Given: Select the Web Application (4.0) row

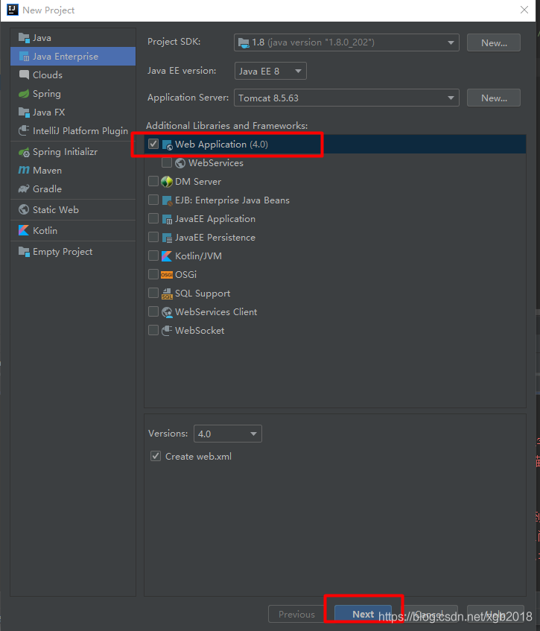Looking at the screenshot, I should (334, 144).
